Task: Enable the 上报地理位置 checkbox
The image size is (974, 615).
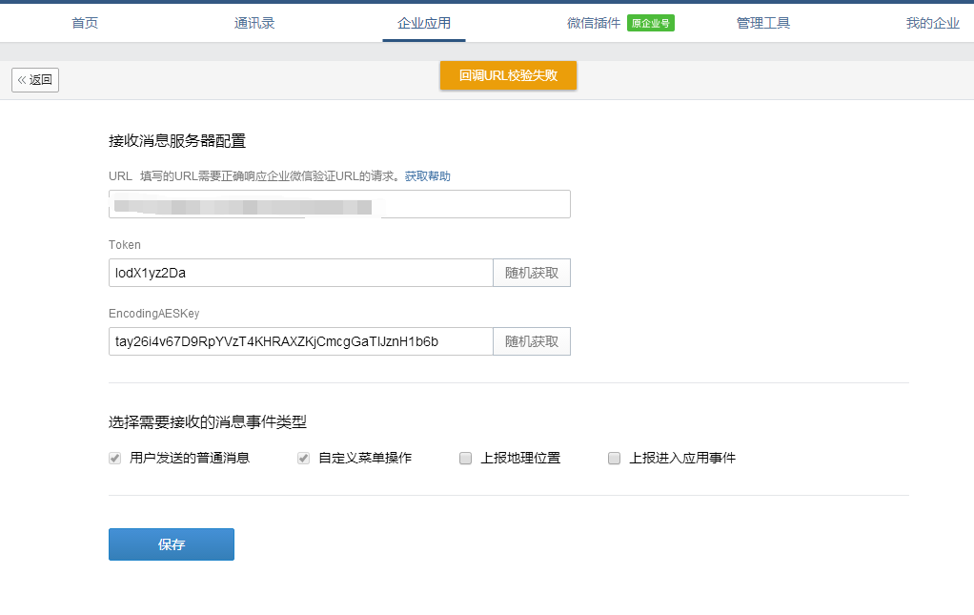Action: [x=466, y=459]
